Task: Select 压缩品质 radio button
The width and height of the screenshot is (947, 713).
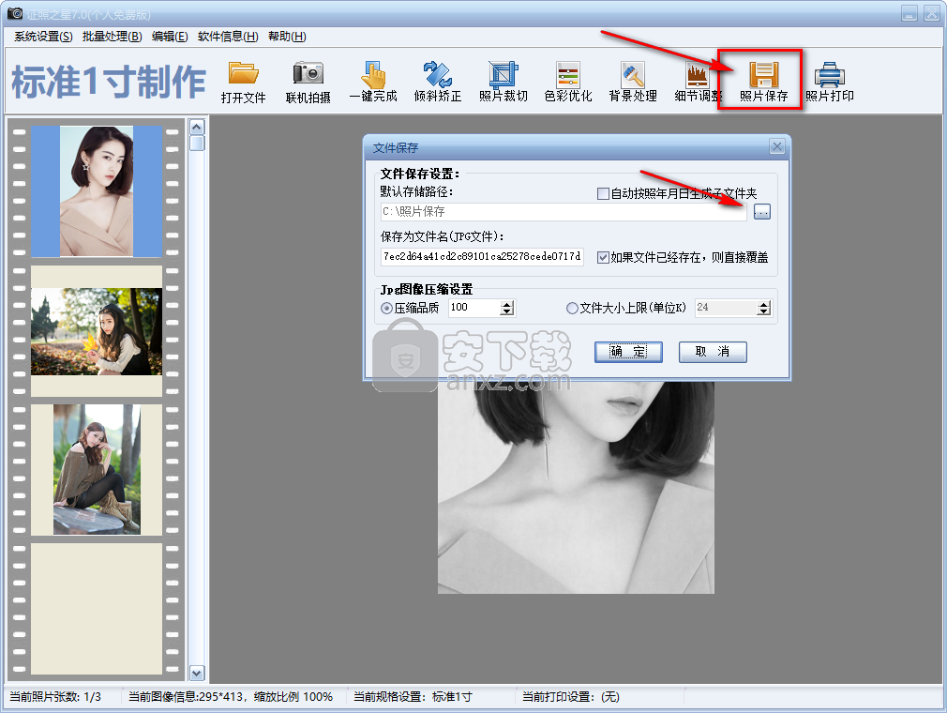Action: pos(386,308)
